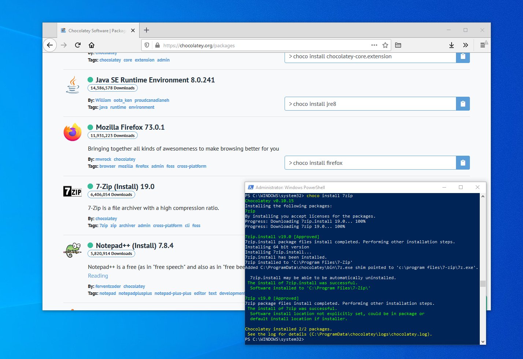Viewport: 523px width, 359px height.
Task: Copy the choco install firefox command
Action: (x=463, y=163)
